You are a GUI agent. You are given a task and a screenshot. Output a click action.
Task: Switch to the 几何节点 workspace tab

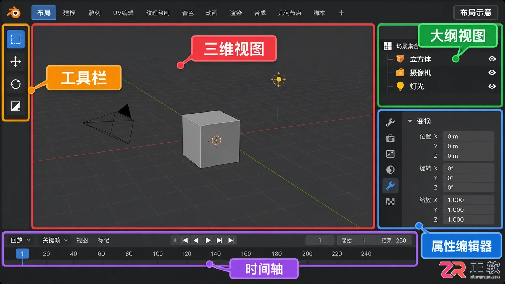tap(290, 13)
